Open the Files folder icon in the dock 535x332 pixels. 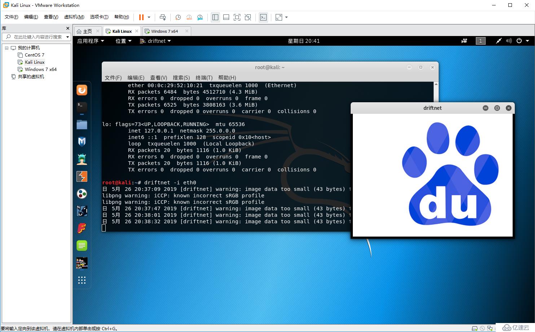tap(82, 125)
